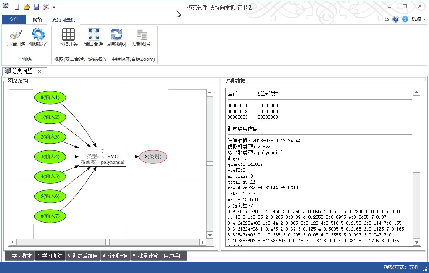The width and height of the screenshot is (429, 273).
Task: Collapse the ribbon with the chevron icon
Action: click(387, 19)
